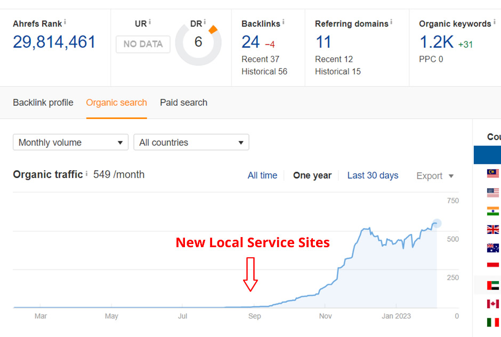Click the Indonesia flag icon

[x=492, y=267]
